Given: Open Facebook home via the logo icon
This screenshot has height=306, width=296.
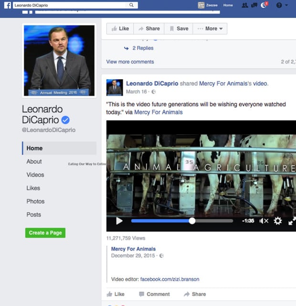Looking at the screenshot, I should point(8,5).
